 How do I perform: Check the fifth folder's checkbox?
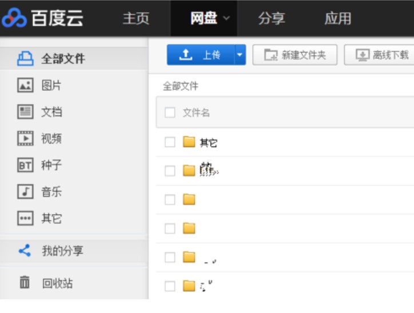click(170, 257)
